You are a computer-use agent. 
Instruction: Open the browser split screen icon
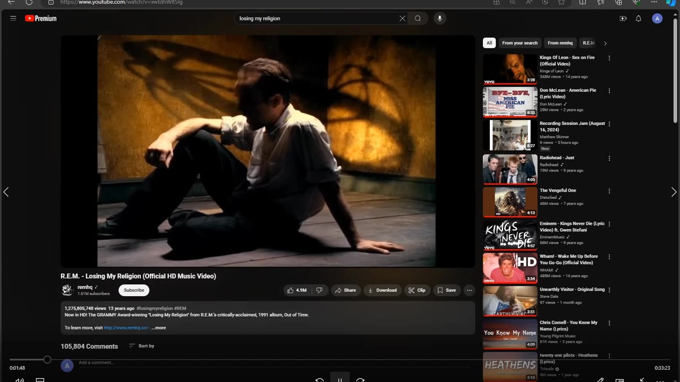tap(582, 2)
